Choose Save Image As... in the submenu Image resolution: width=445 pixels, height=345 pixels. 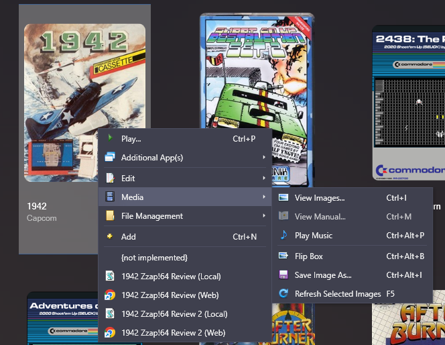pyautogui.click(x=353, y=275)
